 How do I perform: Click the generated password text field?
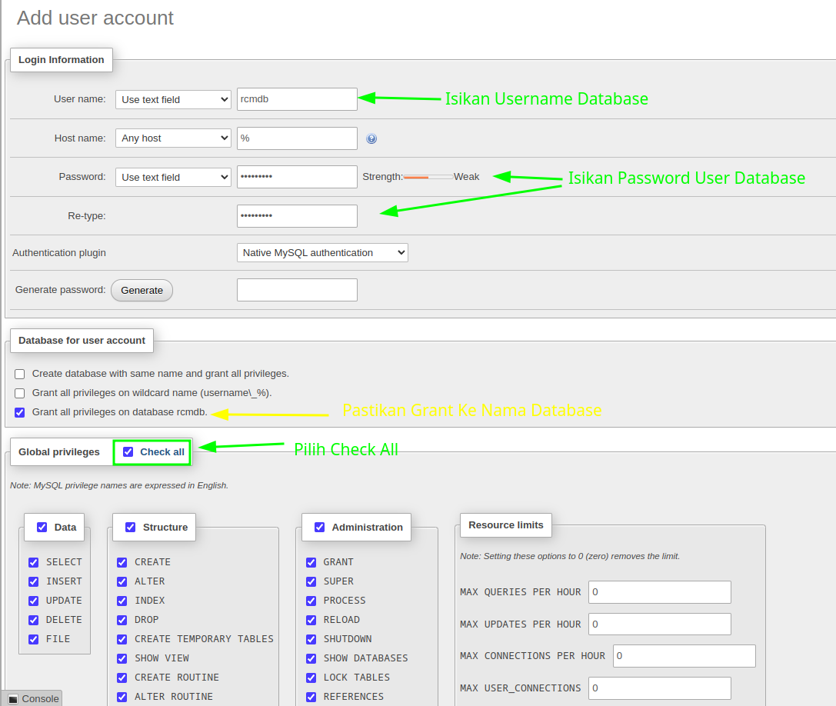297,289
